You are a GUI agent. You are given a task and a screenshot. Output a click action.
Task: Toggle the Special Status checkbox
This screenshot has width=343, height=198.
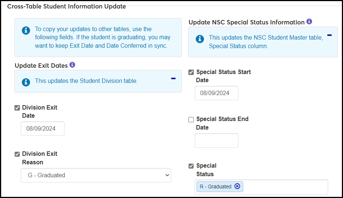[191, 166]
